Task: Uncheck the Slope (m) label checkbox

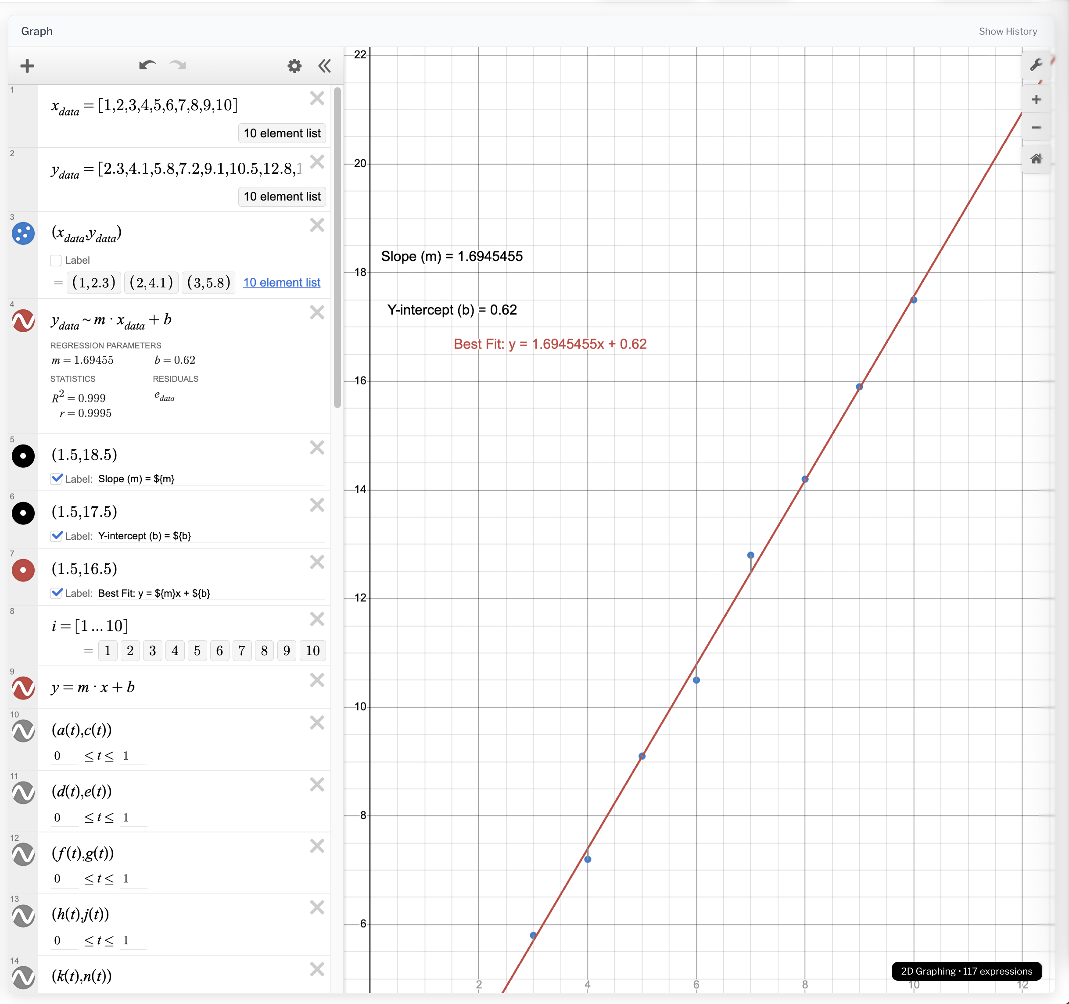Action: (57, 479)
